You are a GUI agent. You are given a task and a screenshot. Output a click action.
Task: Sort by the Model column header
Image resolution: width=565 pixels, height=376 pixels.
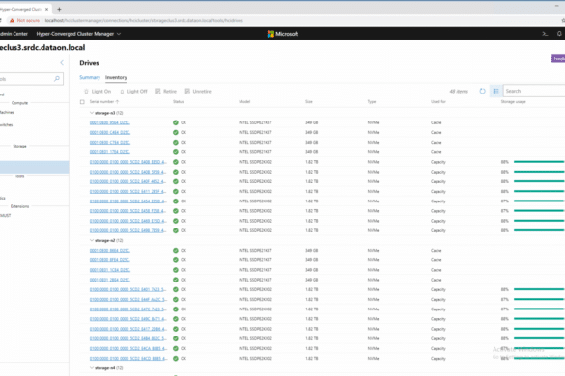point(244,102)
